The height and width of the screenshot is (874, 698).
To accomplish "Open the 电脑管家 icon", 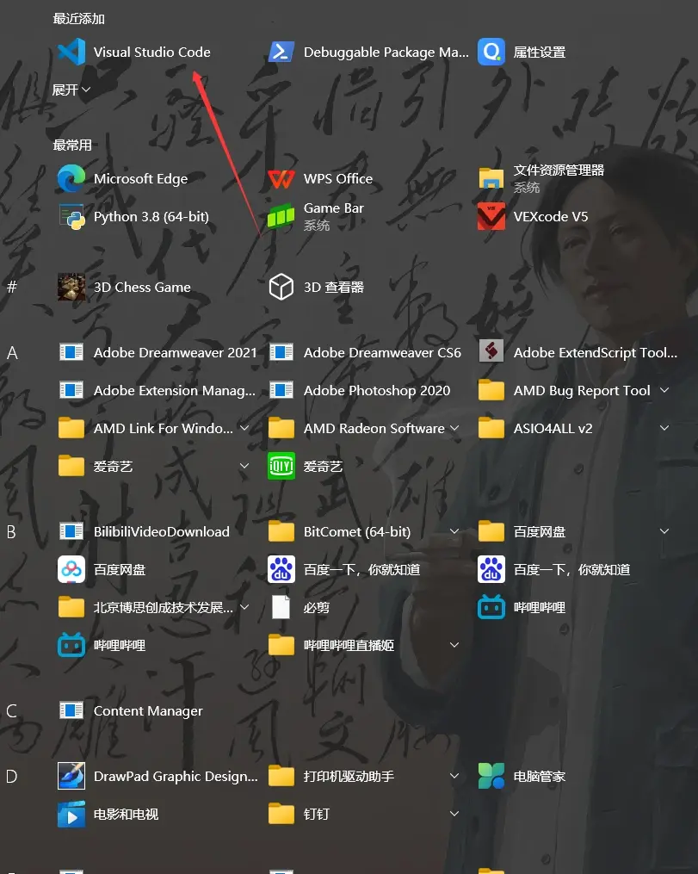I will tap(491, 776).
